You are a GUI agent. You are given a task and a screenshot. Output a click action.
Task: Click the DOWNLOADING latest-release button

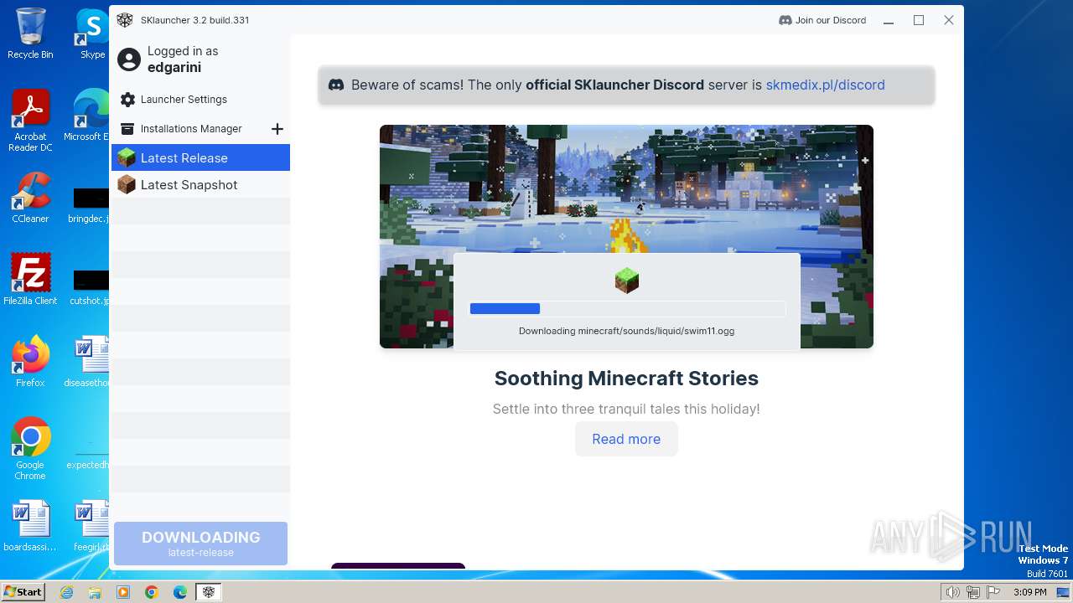(x=200, y=544)
